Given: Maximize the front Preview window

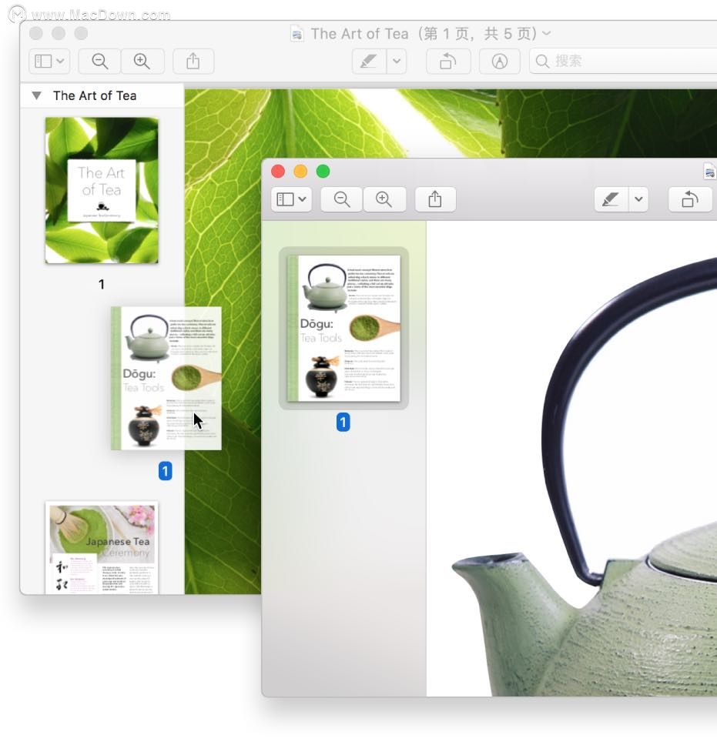Looking at the screenshot, I should tap(323, 171).
